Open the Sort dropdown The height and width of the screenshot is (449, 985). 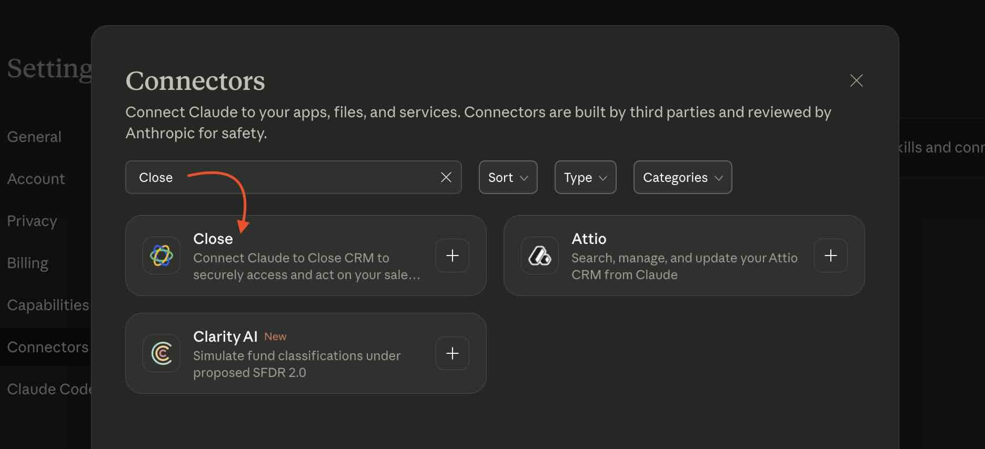click(x=508, y=178)
